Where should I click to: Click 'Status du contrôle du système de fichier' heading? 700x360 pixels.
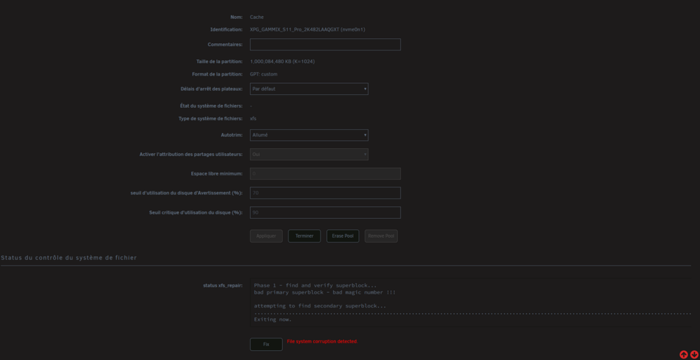click(x=69, y=258)
